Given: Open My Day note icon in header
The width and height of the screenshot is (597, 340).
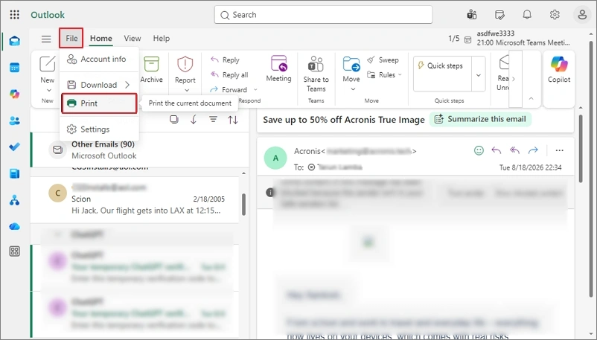Looking at the screenshot, I should [499, 15].
